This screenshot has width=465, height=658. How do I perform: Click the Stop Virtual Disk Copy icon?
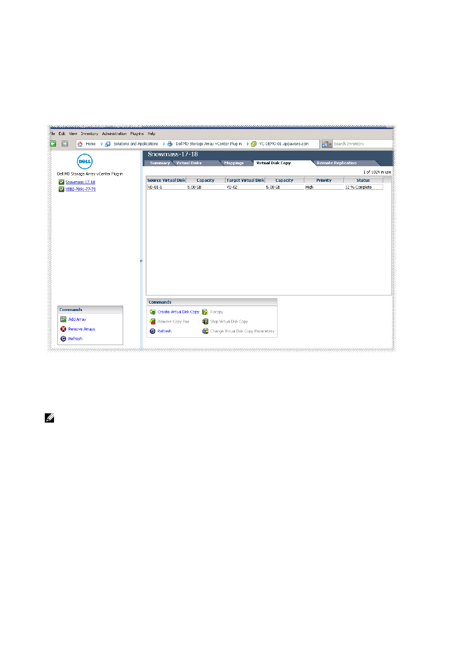pos(205,322)
